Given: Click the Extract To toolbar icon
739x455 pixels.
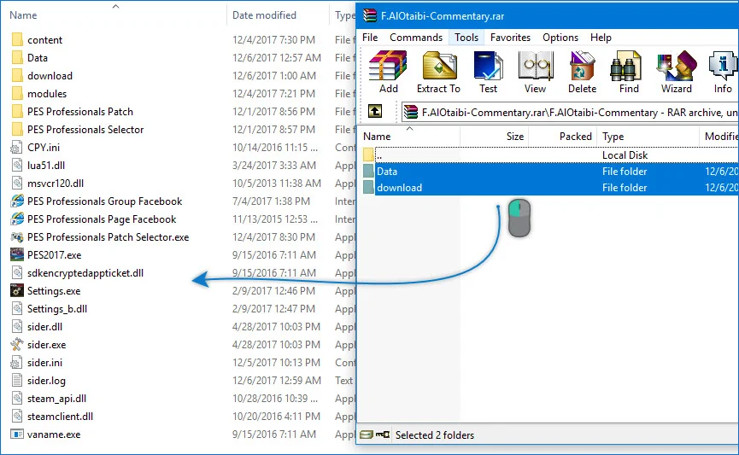Looking at the screenshot, I should coord(438,72).
